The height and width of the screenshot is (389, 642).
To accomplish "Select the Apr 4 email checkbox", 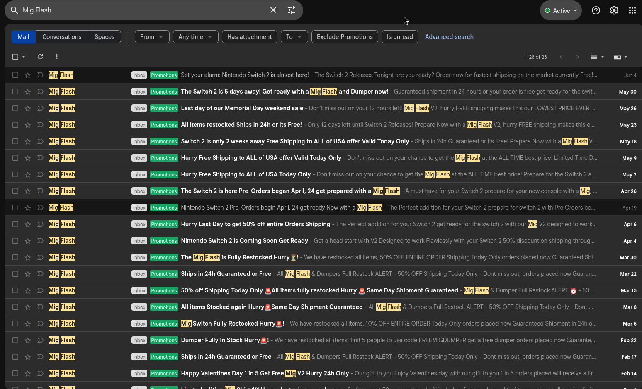I will pyautogui.click(x=15, y=241).
